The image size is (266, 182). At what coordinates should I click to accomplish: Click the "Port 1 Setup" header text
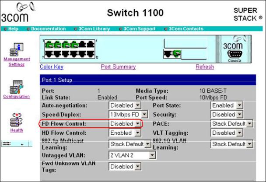pyautogui.click(x=57, y=80)
